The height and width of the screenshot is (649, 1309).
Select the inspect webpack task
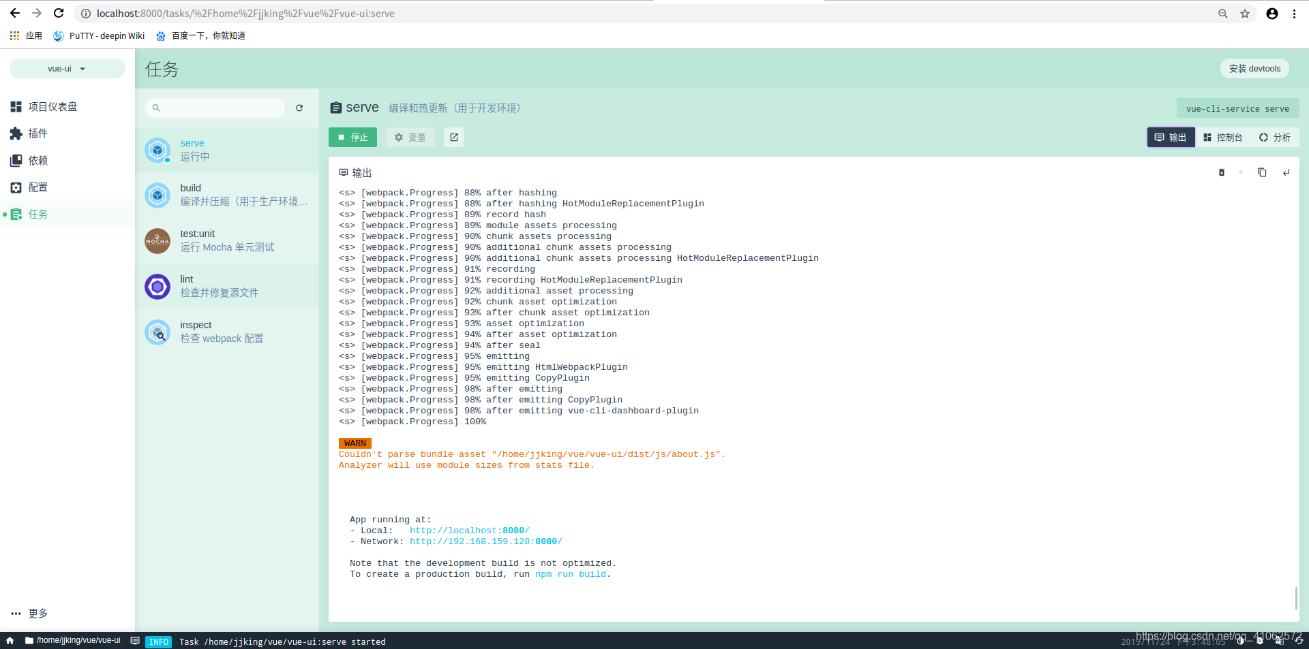[x=227, y=332]
